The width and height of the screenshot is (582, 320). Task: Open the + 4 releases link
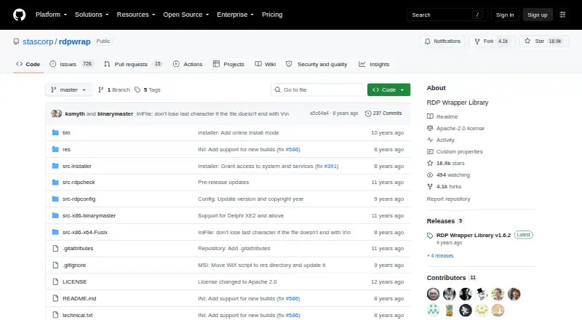click(440, 256)
